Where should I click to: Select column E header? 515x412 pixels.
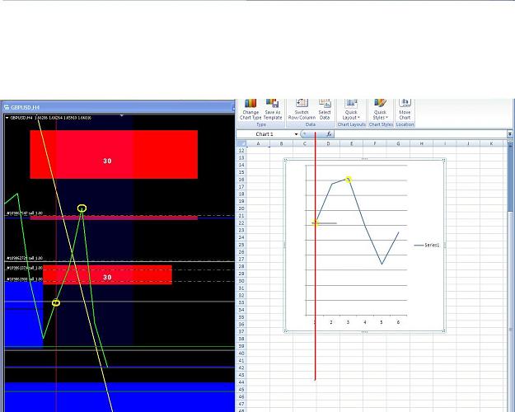351,143
